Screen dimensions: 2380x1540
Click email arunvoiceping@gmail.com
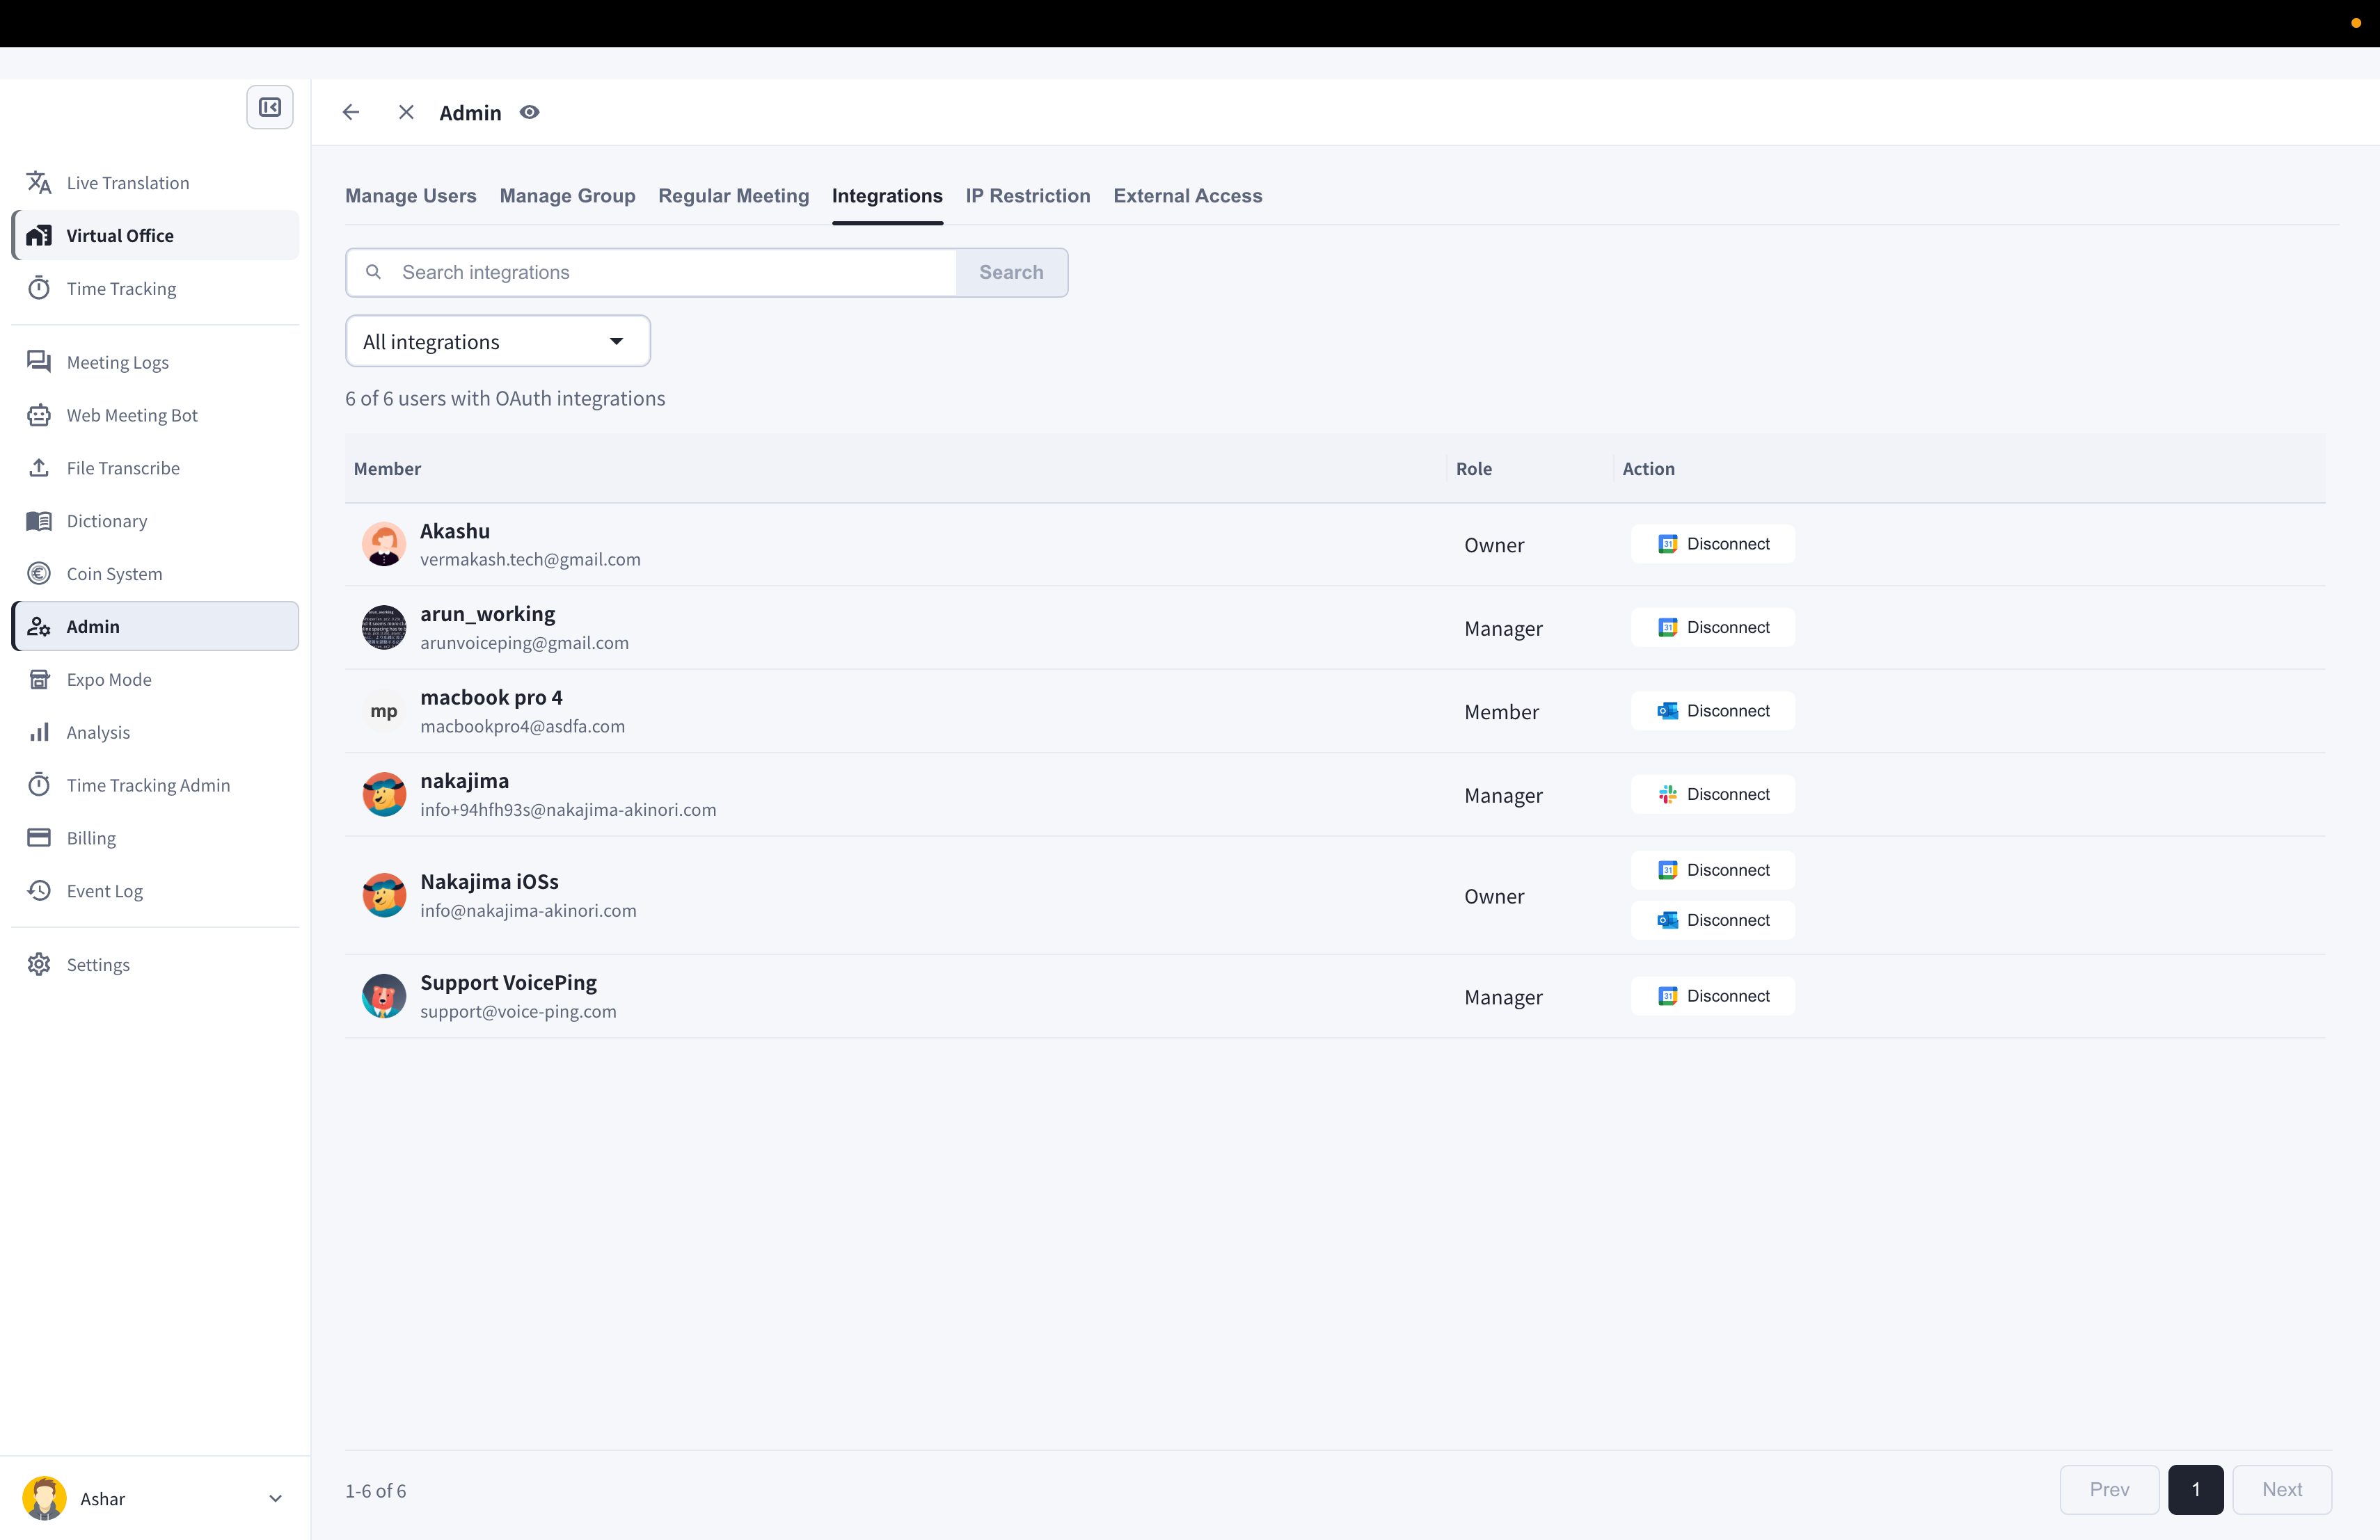click(x=524, y=643)
